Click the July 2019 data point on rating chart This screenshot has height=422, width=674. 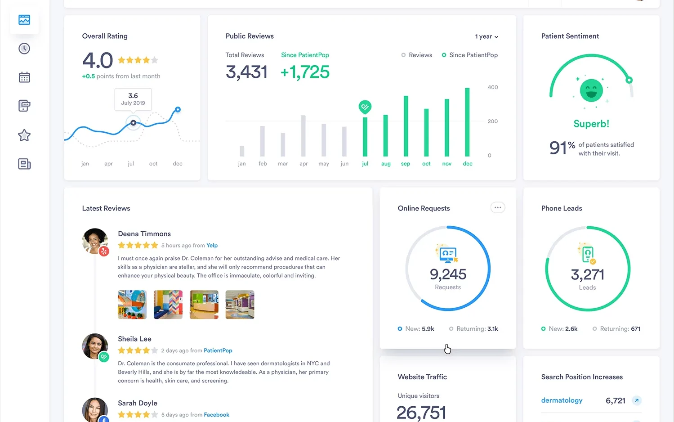pos(133,123)
